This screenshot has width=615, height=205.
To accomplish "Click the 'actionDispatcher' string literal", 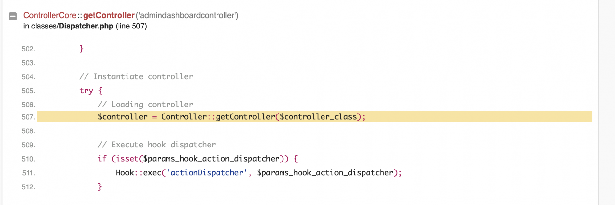I will pos(207,173).
